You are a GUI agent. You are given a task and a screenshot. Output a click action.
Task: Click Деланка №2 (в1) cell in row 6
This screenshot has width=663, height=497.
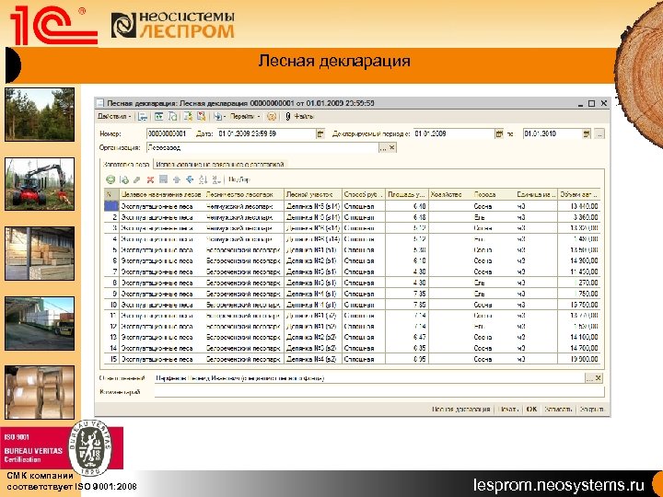click(311, 261)
